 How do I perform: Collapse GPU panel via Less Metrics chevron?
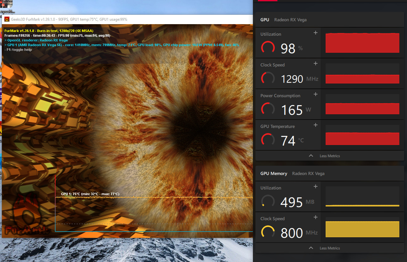click(311, 156)
